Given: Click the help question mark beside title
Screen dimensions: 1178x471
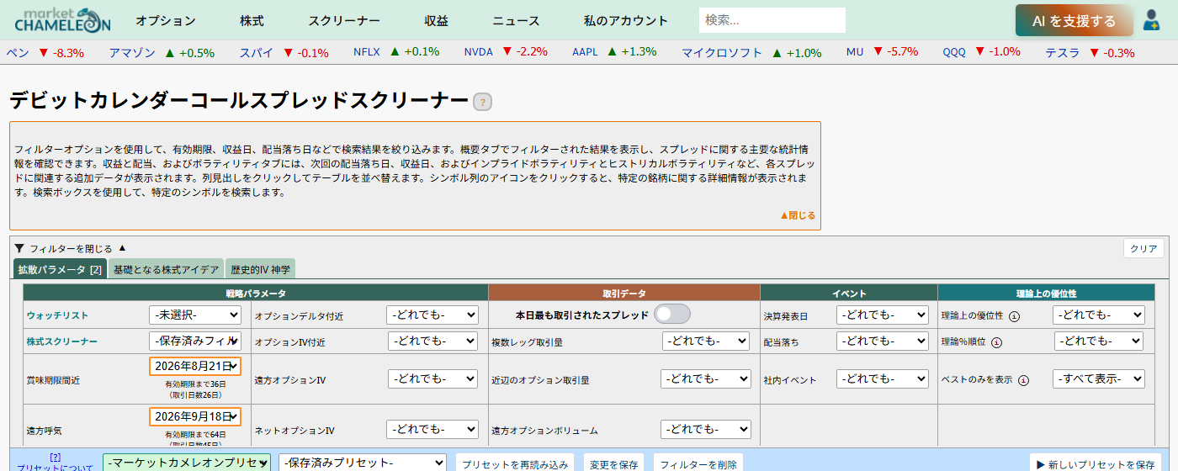Looking at the screenshot, I should pos(482,103).
